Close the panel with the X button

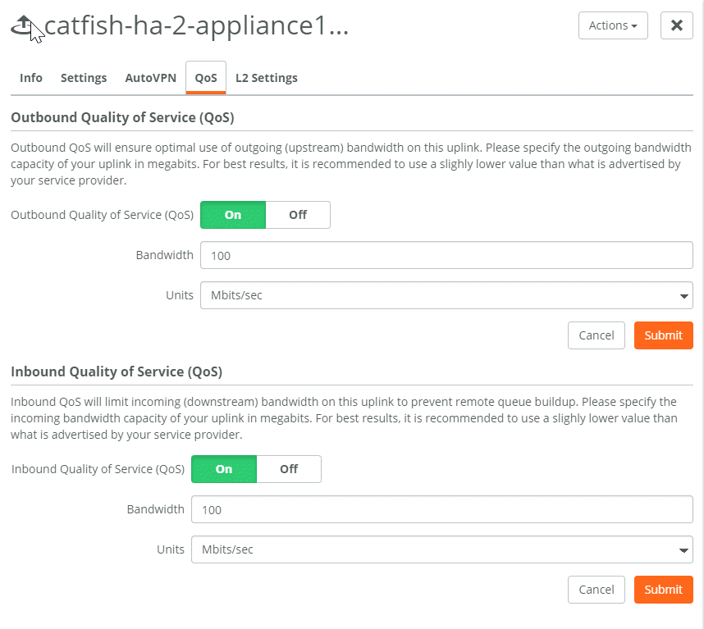(677, 25)
